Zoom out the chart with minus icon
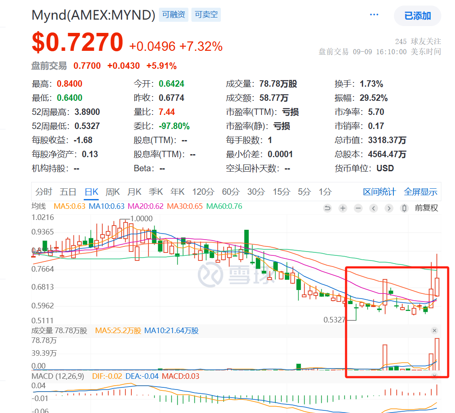Viewport: 455px width, 413px height. point(358,208)
